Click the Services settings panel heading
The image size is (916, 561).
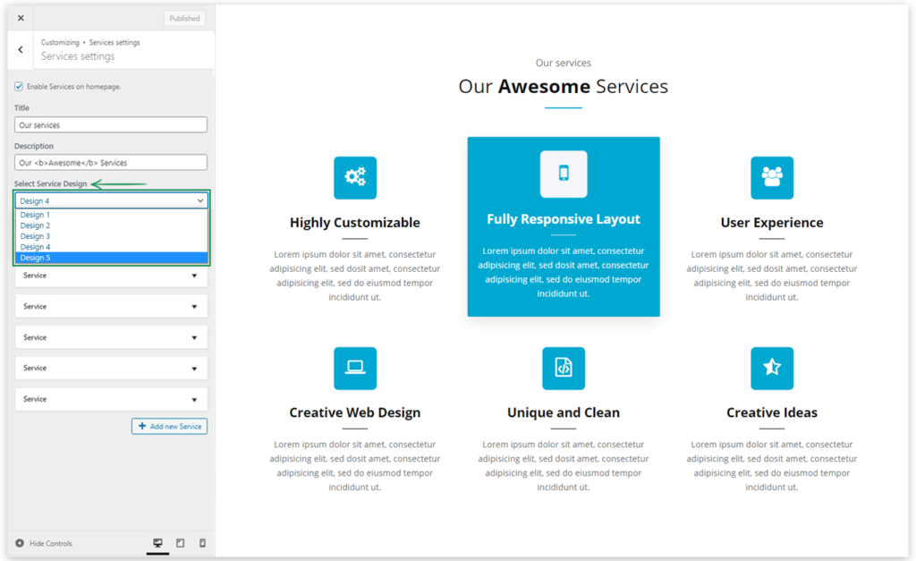tap(78, 56)
